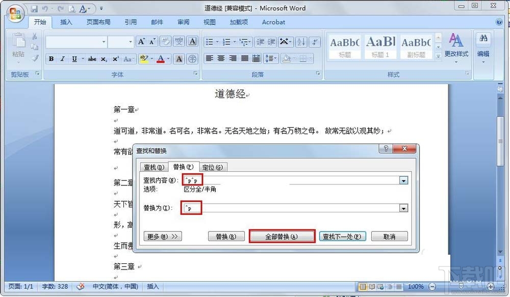This screenshot has height=297, width=510.
Task: Apply text highlight color
Action: click(144, 59)
